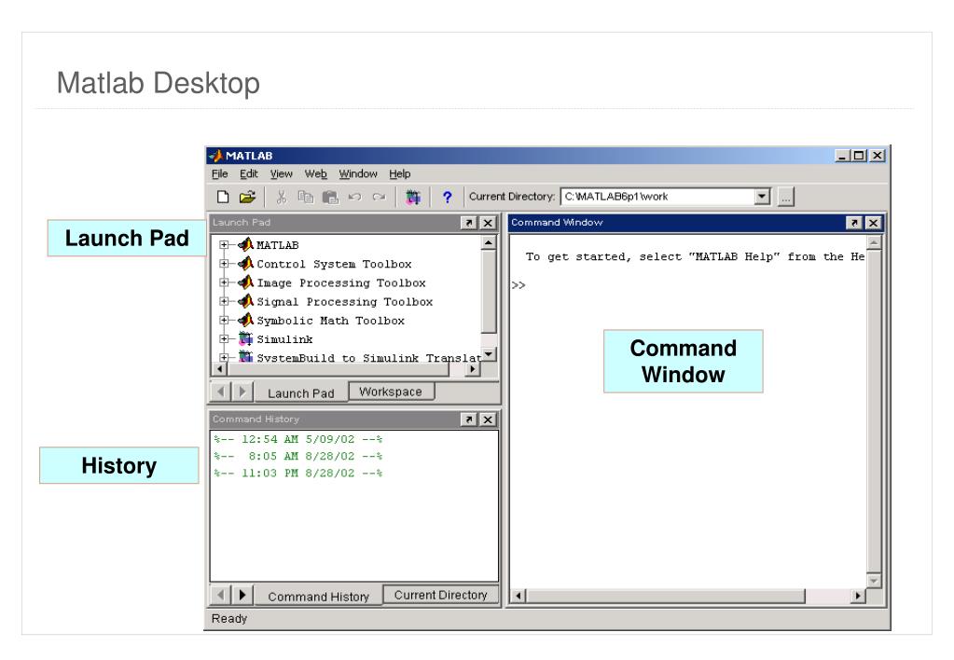954x660 pixels.
Task: Undock the Launch Pad panel
Action: point(468,223)
